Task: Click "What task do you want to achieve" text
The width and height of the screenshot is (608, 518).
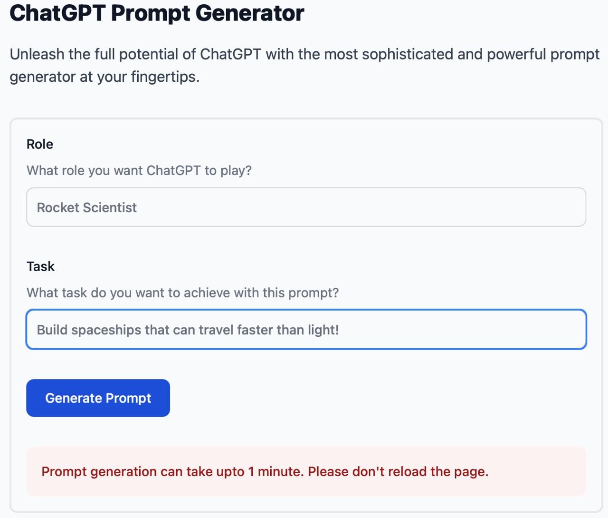Action: tap(183, 293)
